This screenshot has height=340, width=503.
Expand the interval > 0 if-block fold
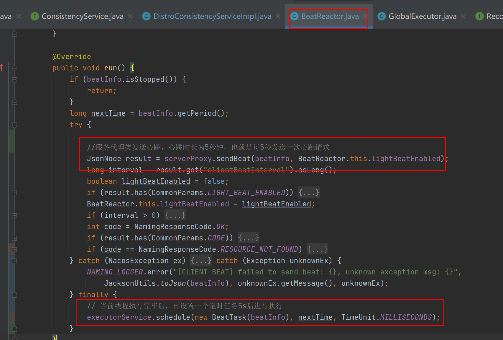click(15, 216)
